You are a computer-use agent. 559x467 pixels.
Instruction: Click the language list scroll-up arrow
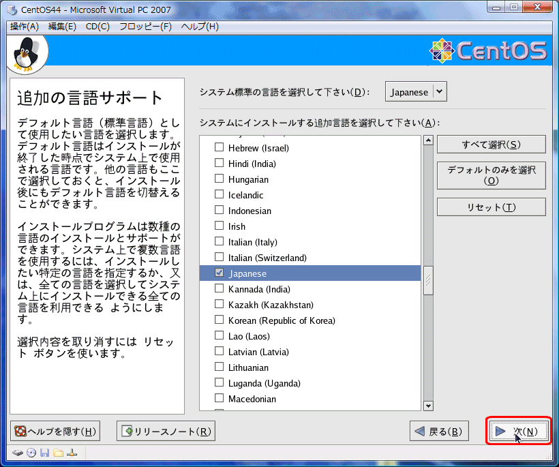(x=428, y=140)
